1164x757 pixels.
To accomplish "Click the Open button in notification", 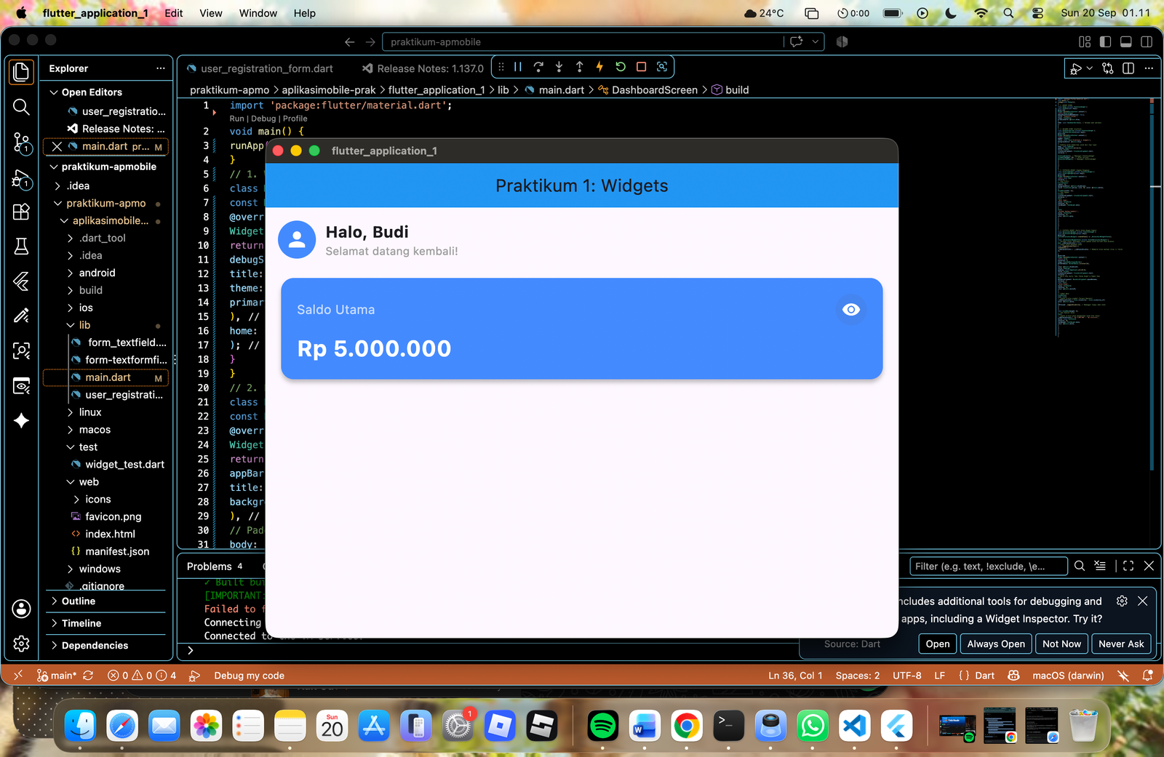I will coord(937,644).
